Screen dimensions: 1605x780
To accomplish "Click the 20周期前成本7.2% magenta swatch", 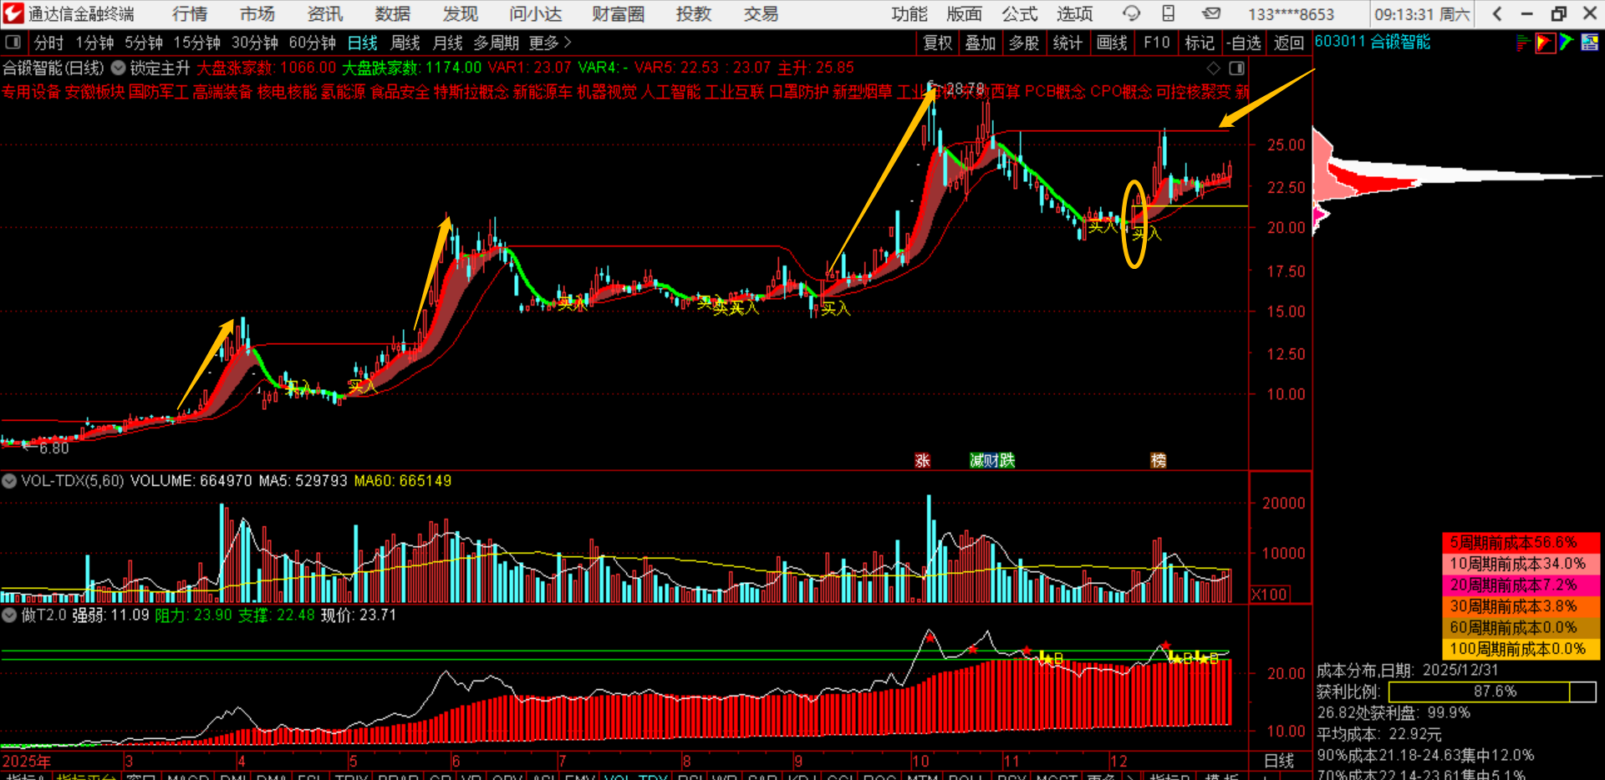I will 1521,585.
